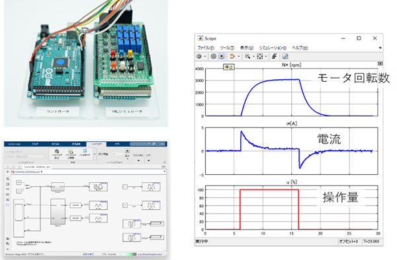Viewport: 397px width, 260px height.
Task: Click the step forward icon in Scope
Action: (x=232, y=56)
